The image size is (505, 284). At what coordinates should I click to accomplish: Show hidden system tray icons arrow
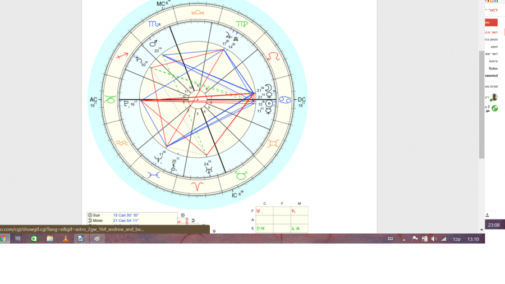pyautogui.click(x=404, y=239)
